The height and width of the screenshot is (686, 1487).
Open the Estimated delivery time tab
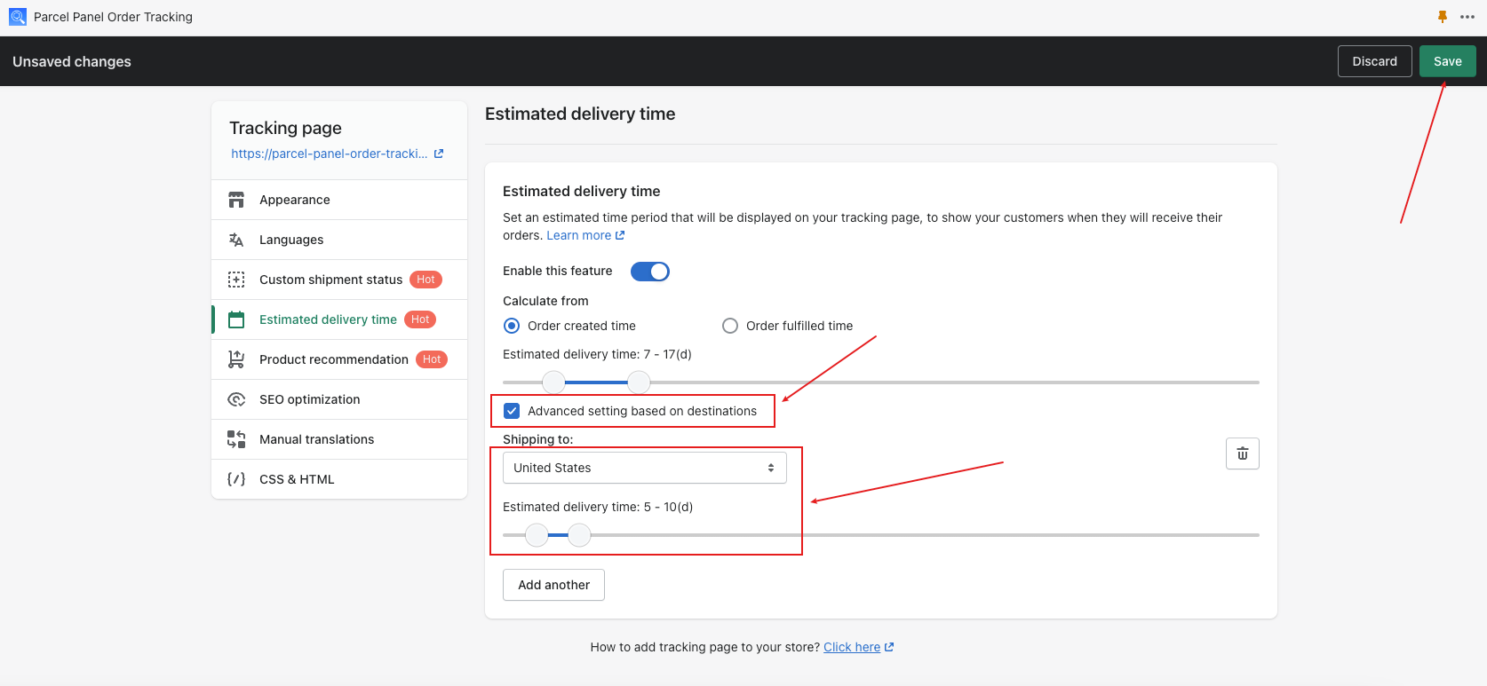(339, 319)
